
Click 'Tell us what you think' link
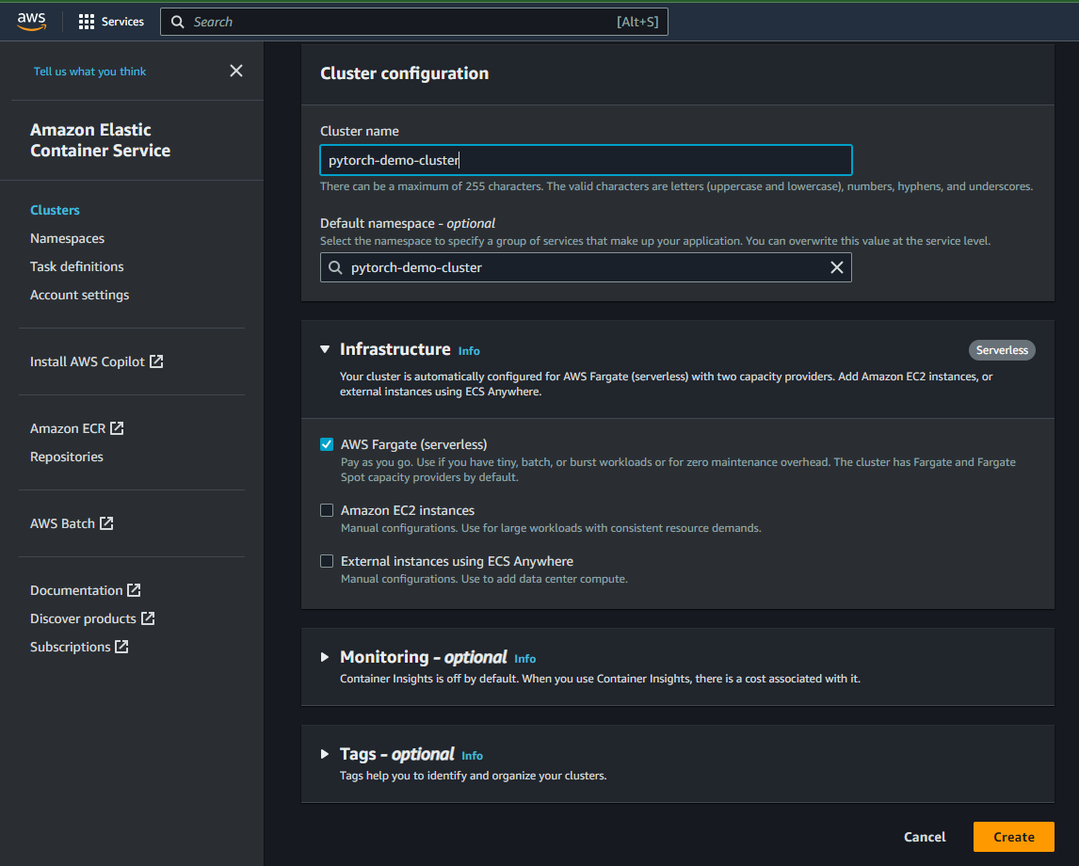[90, 72]
